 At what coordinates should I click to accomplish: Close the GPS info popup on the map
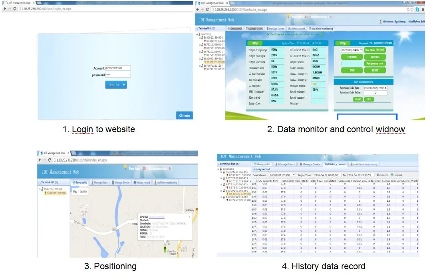[x=189, y=217]
